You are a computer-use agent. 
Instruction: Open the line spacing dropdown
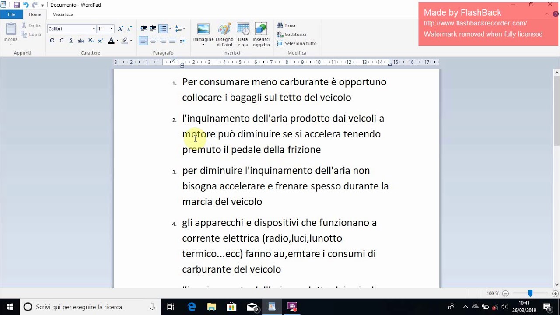click(180, 29)
